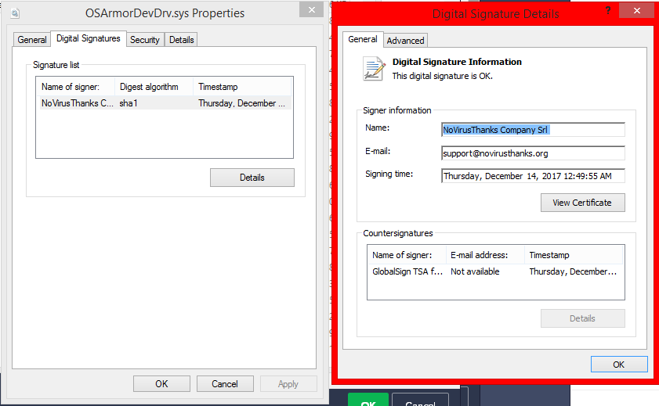Viewport: 659px width, 406px height.
Task: Click Details button under Signature list
Action: (252, 178)
